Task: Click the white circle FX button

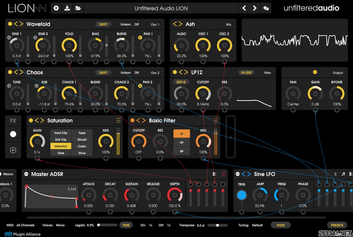Action: tap(13, 134)
